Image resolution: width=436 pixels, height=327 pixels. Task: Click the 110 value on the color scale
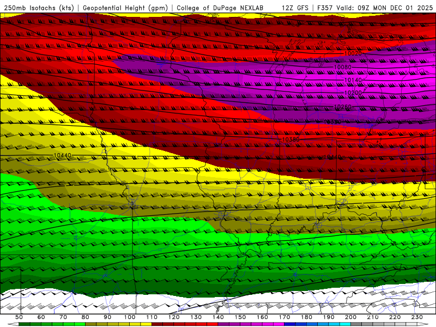pyautogui.click(x=152, y=317)
